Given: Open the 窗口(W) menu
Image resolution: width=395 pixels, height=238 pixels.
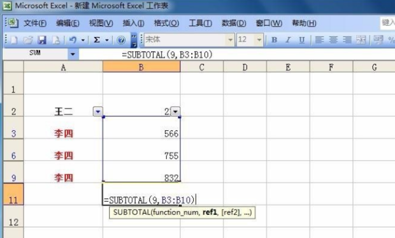Looking at the screenshot, I should pyautogui.click(x=269, y=23).
